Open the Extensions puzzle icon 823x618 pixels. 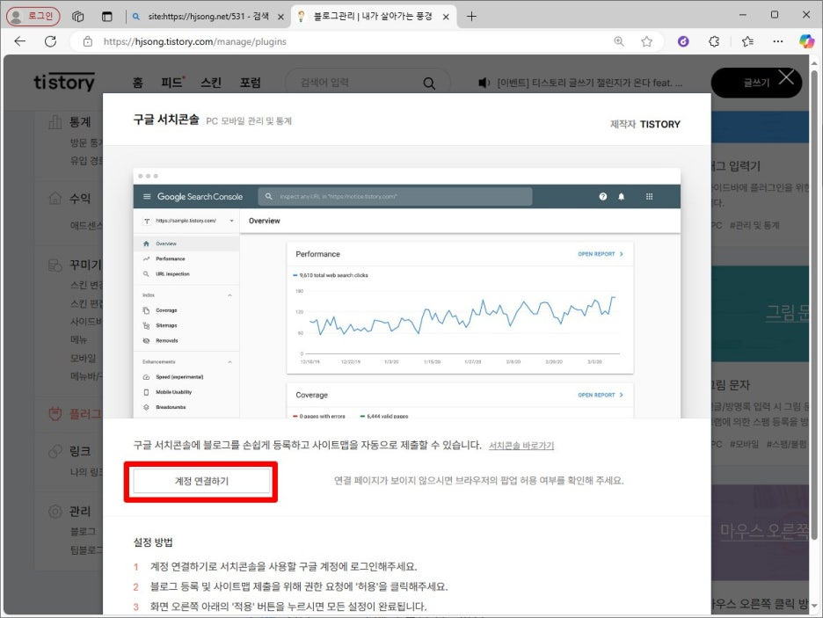(x=714, y=41)
